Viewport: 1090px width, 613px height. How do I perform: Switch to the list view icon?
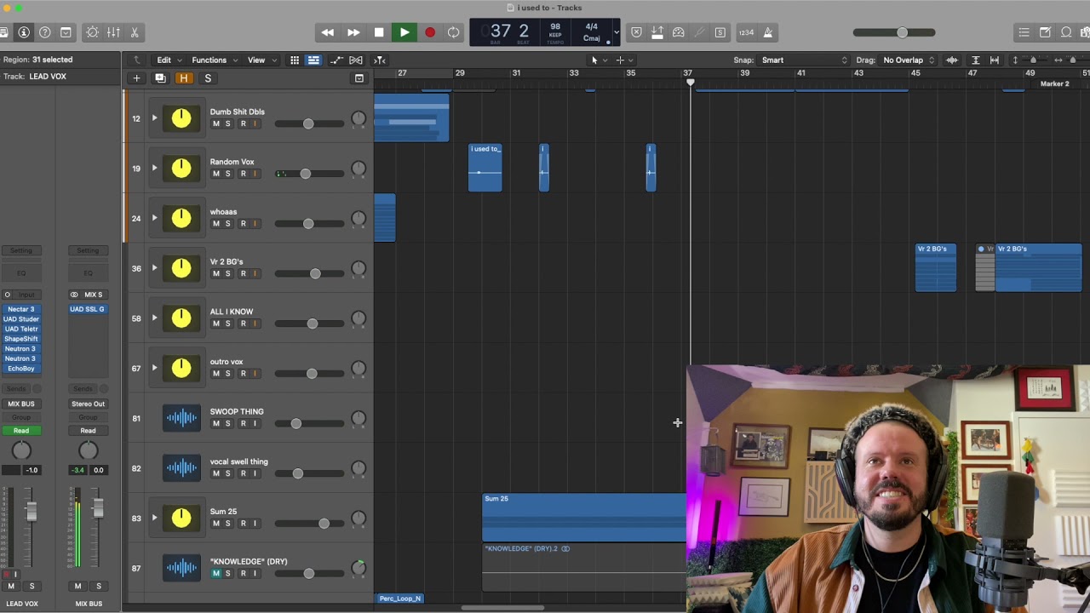[x=313, y=60]
